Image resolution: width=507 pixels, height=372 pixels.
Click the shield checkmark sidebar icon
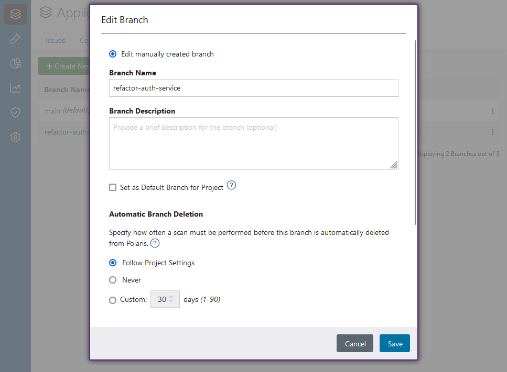(15, 112)
